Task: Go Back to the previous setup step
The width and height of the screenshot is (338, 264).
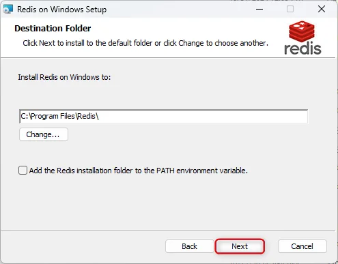Action: coord(189,246)
